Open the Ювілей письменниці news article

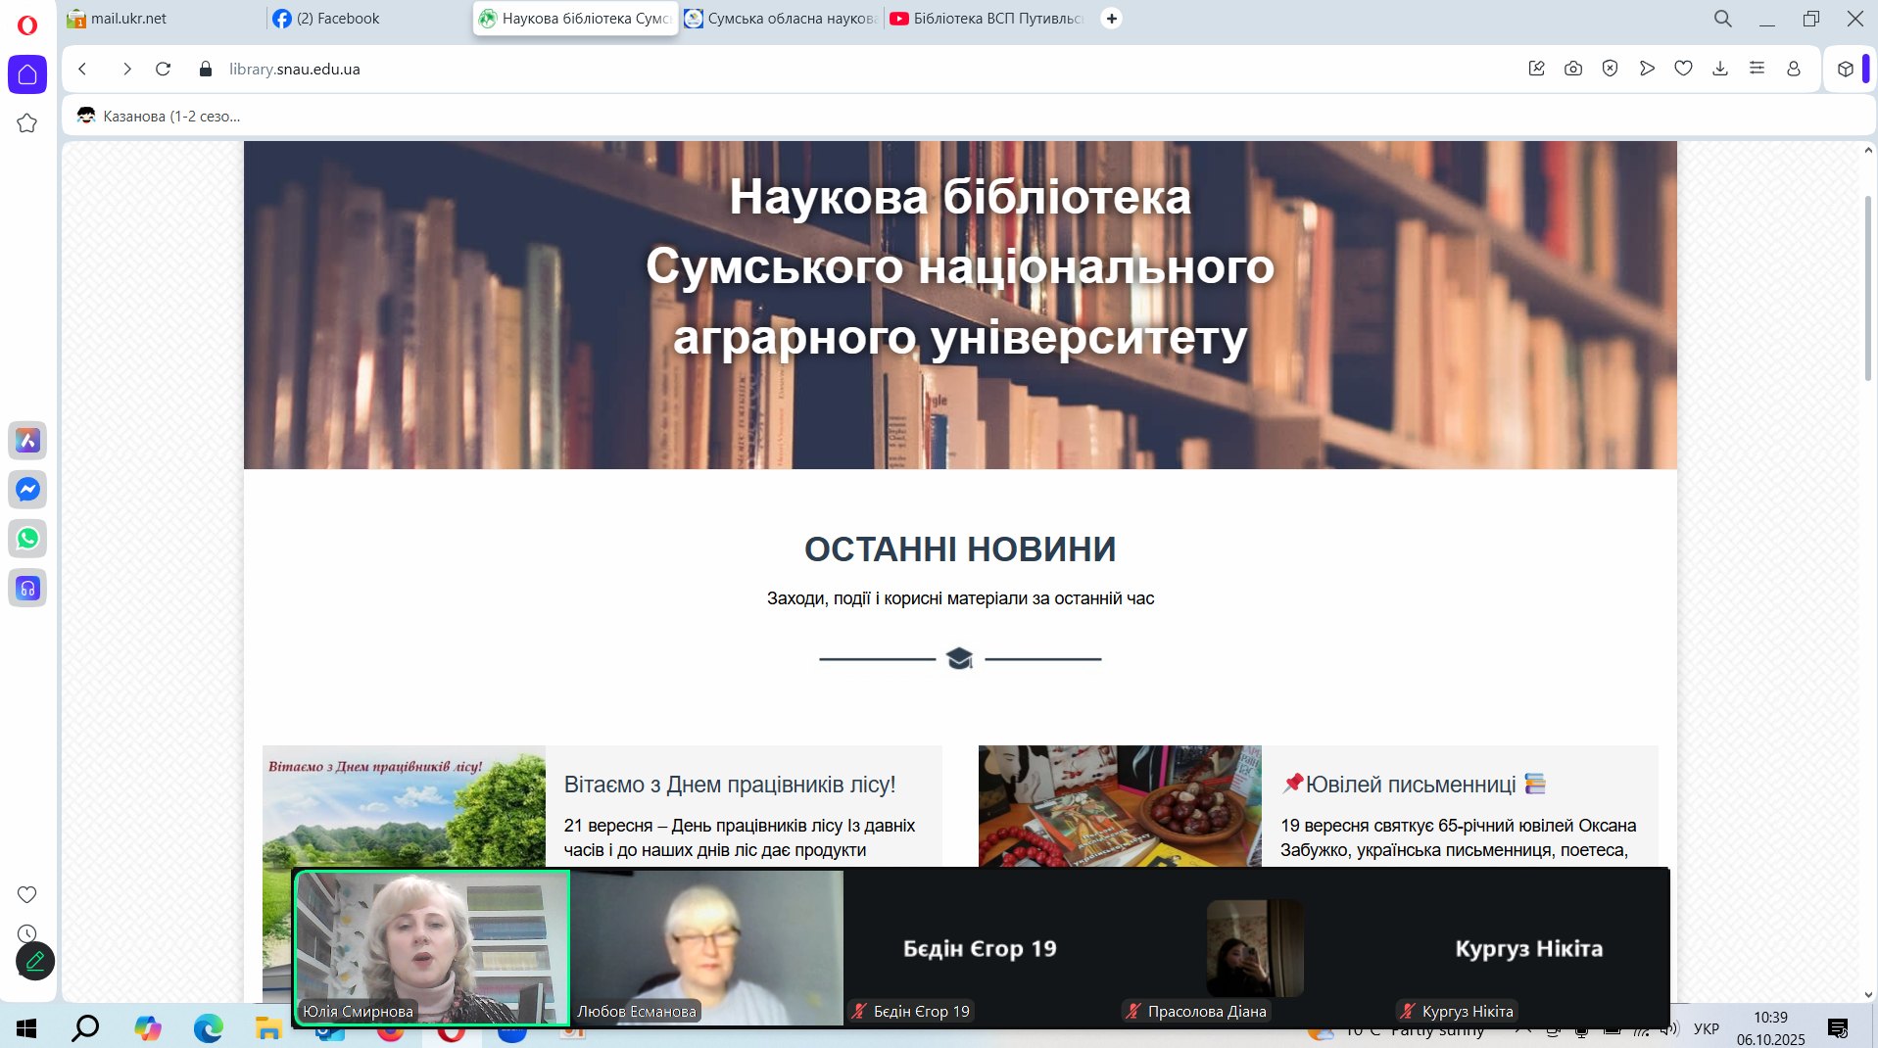point(1410,785)
